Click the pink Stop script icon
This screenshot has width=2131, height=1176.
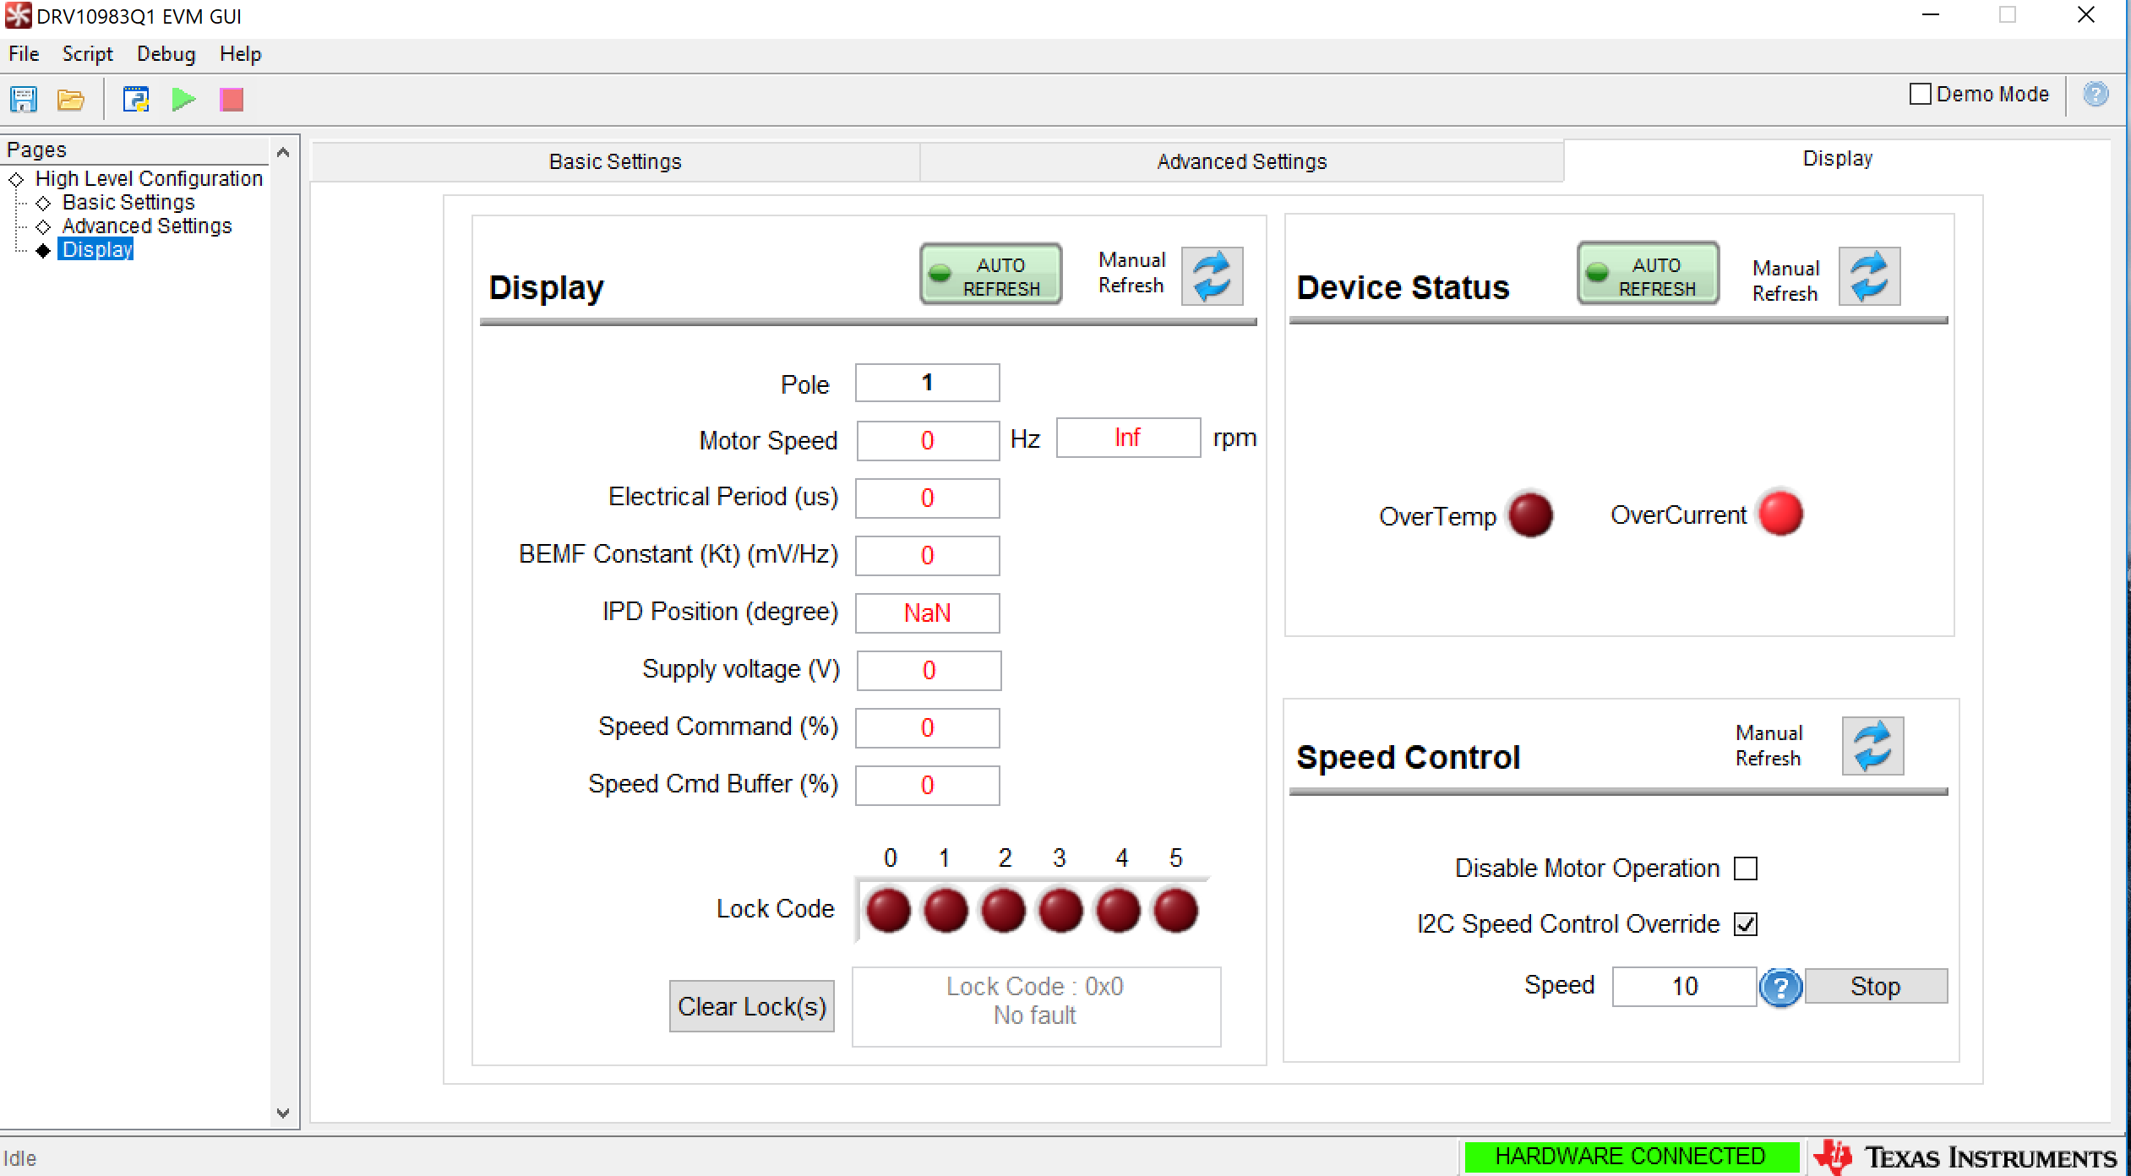pyautogui.click(x=232, y=100)
